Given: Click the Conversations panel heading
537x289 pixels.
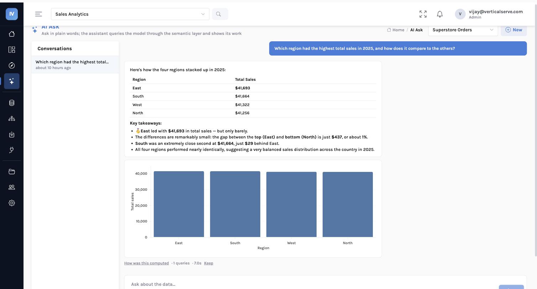Looking at the screenshot, I should 54,48.
